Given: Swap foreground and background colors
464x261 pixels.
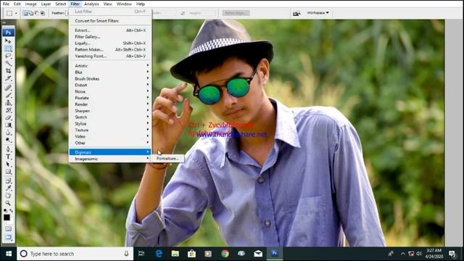Looking at the screenshot, I should point(12,211).
